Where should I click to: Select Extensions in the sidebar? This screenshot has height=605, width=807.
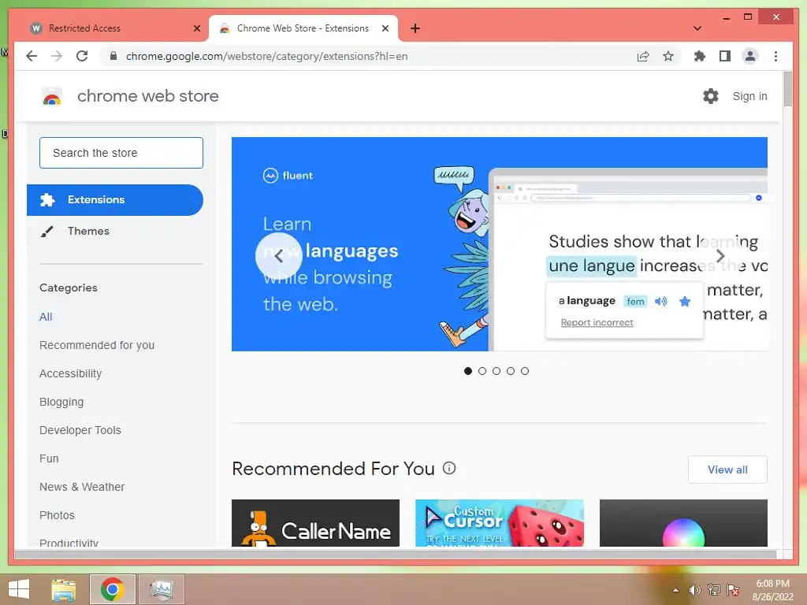click(115, 199)
